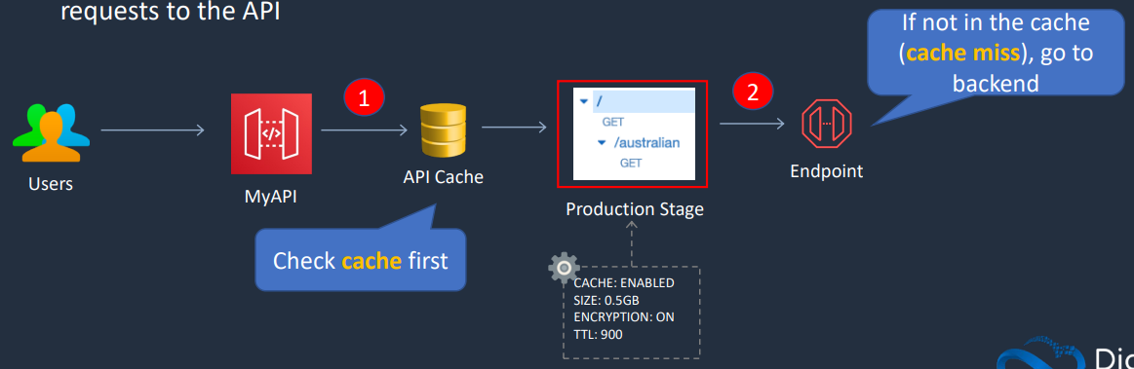This screenshot has width=1134, height=369.
Task: Click the API Cache label
Action: point(444,177)
